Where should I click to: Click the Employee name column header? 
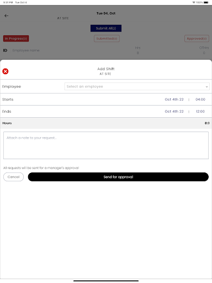click(26, 50)
